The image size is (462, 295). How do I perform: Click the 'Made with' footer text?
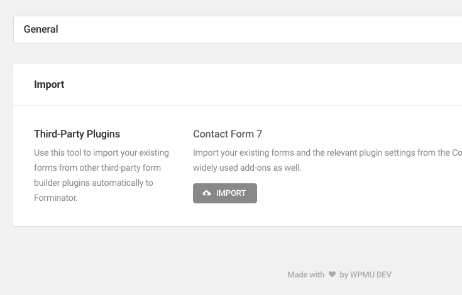[x=305, y=274]
